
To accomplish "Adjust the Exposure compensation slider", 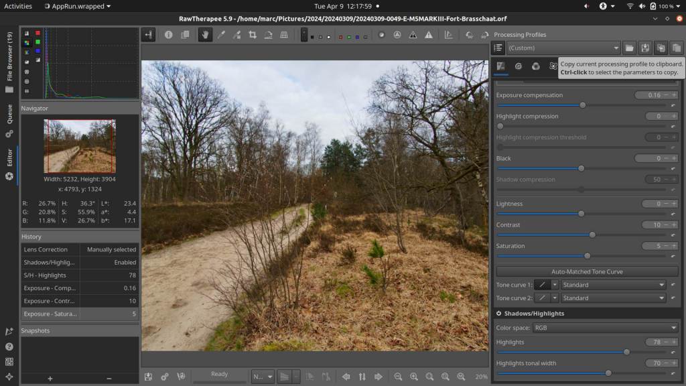I will pos(582,105).
